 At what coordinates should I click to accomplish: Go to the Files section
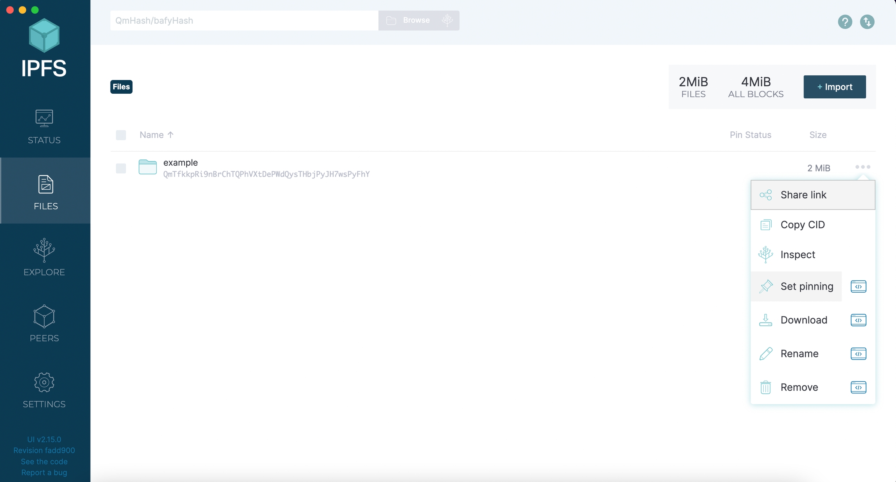tap(45, 190)
